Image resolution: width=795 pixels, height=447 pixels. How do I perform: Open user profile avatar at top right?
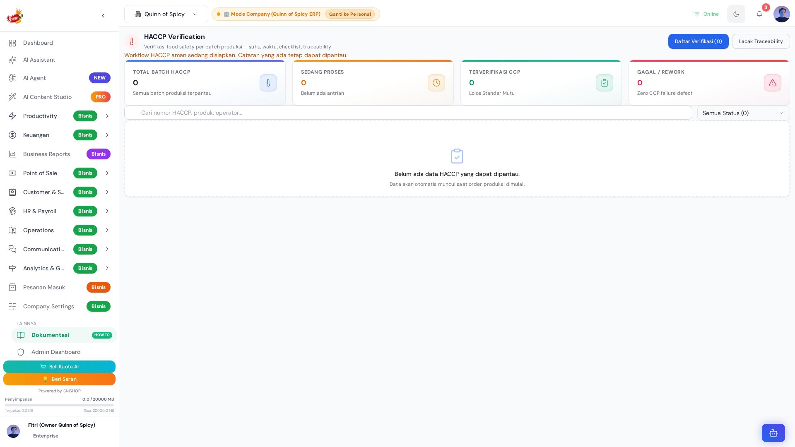pos(782,14)
